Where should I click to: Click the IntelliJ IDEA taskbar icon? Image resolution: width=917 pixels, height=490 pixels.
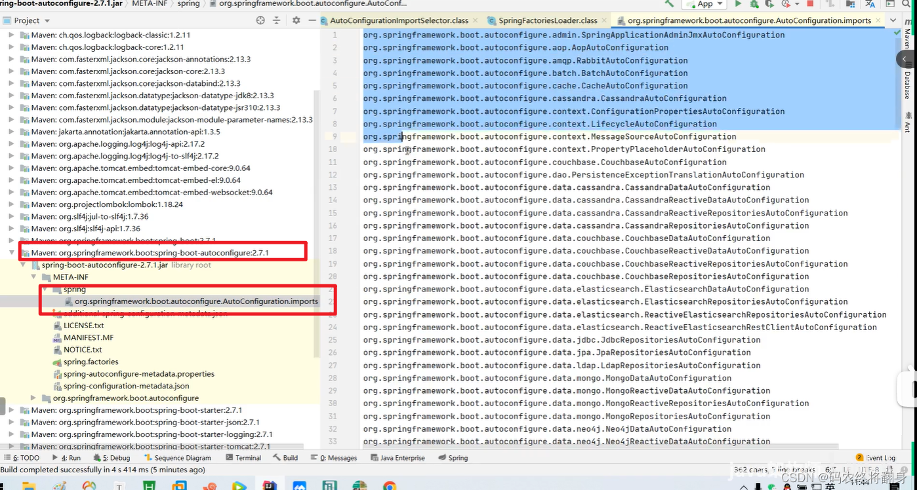coord(269,485)
